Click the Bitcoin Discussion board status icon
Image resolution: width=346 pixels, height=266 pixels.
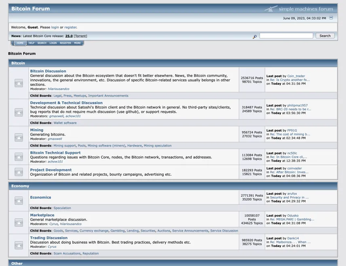tap(19, 83)
